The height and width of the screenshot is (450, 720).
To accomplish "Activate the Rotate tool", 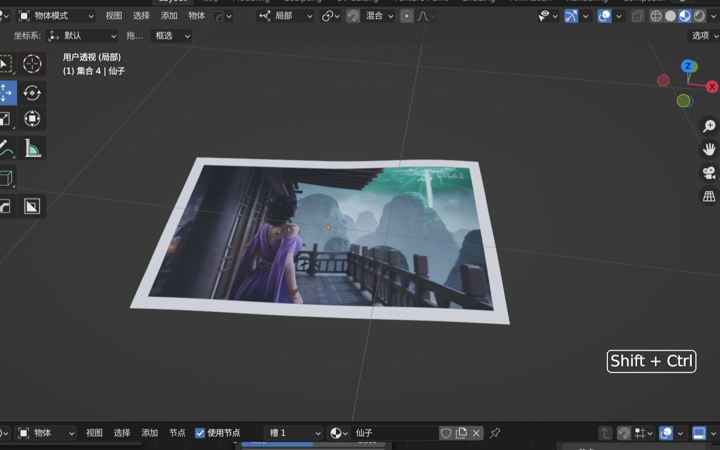I will pos(32,93).
